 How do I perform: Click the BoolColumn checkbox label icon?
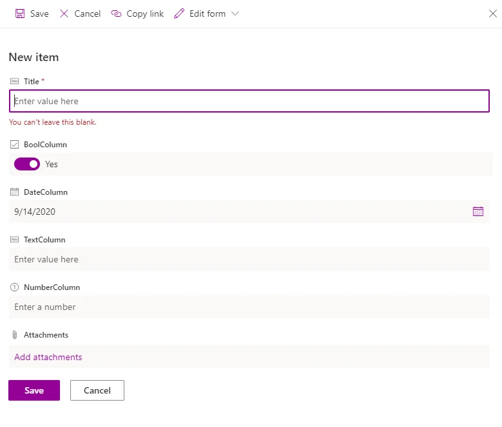pyautogui.click(x=14, y=145)
